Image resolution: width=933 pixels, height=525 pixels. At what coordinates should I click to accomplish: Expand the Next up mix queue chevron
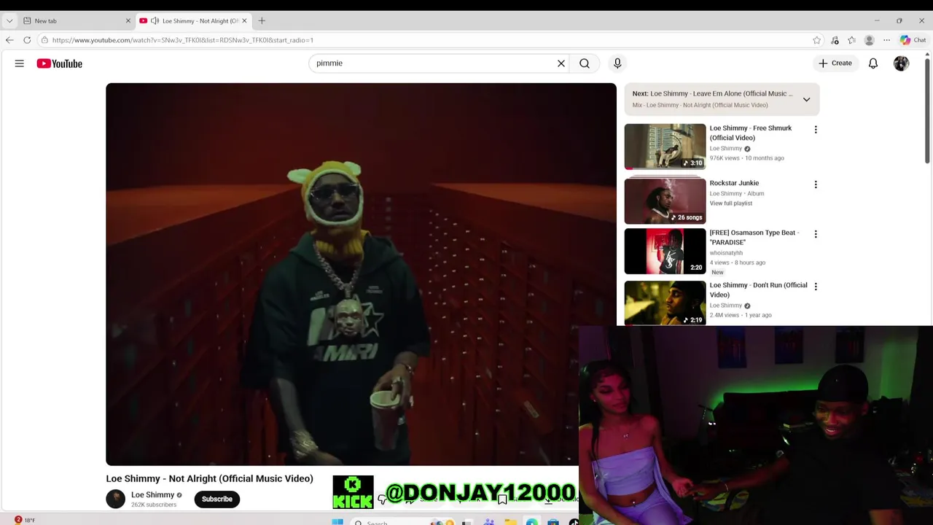click(x=806, y=99)
